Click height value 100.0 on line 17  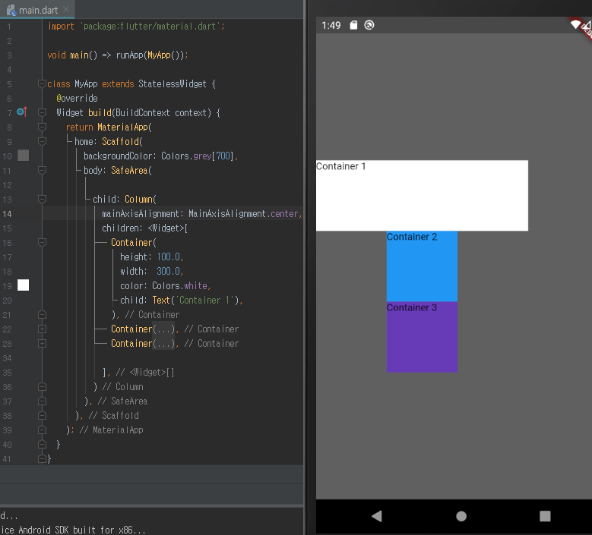point(169,256)
